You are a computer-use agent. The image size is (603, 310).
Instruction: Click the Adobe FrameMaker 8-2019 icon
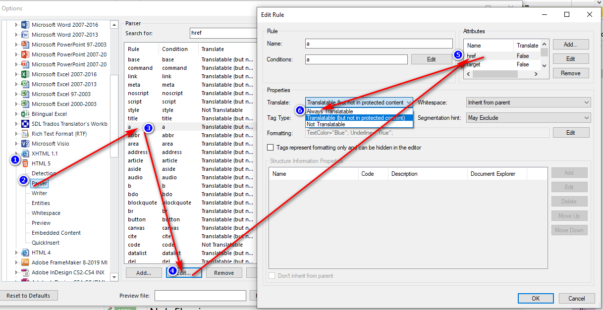click(25, 262)
